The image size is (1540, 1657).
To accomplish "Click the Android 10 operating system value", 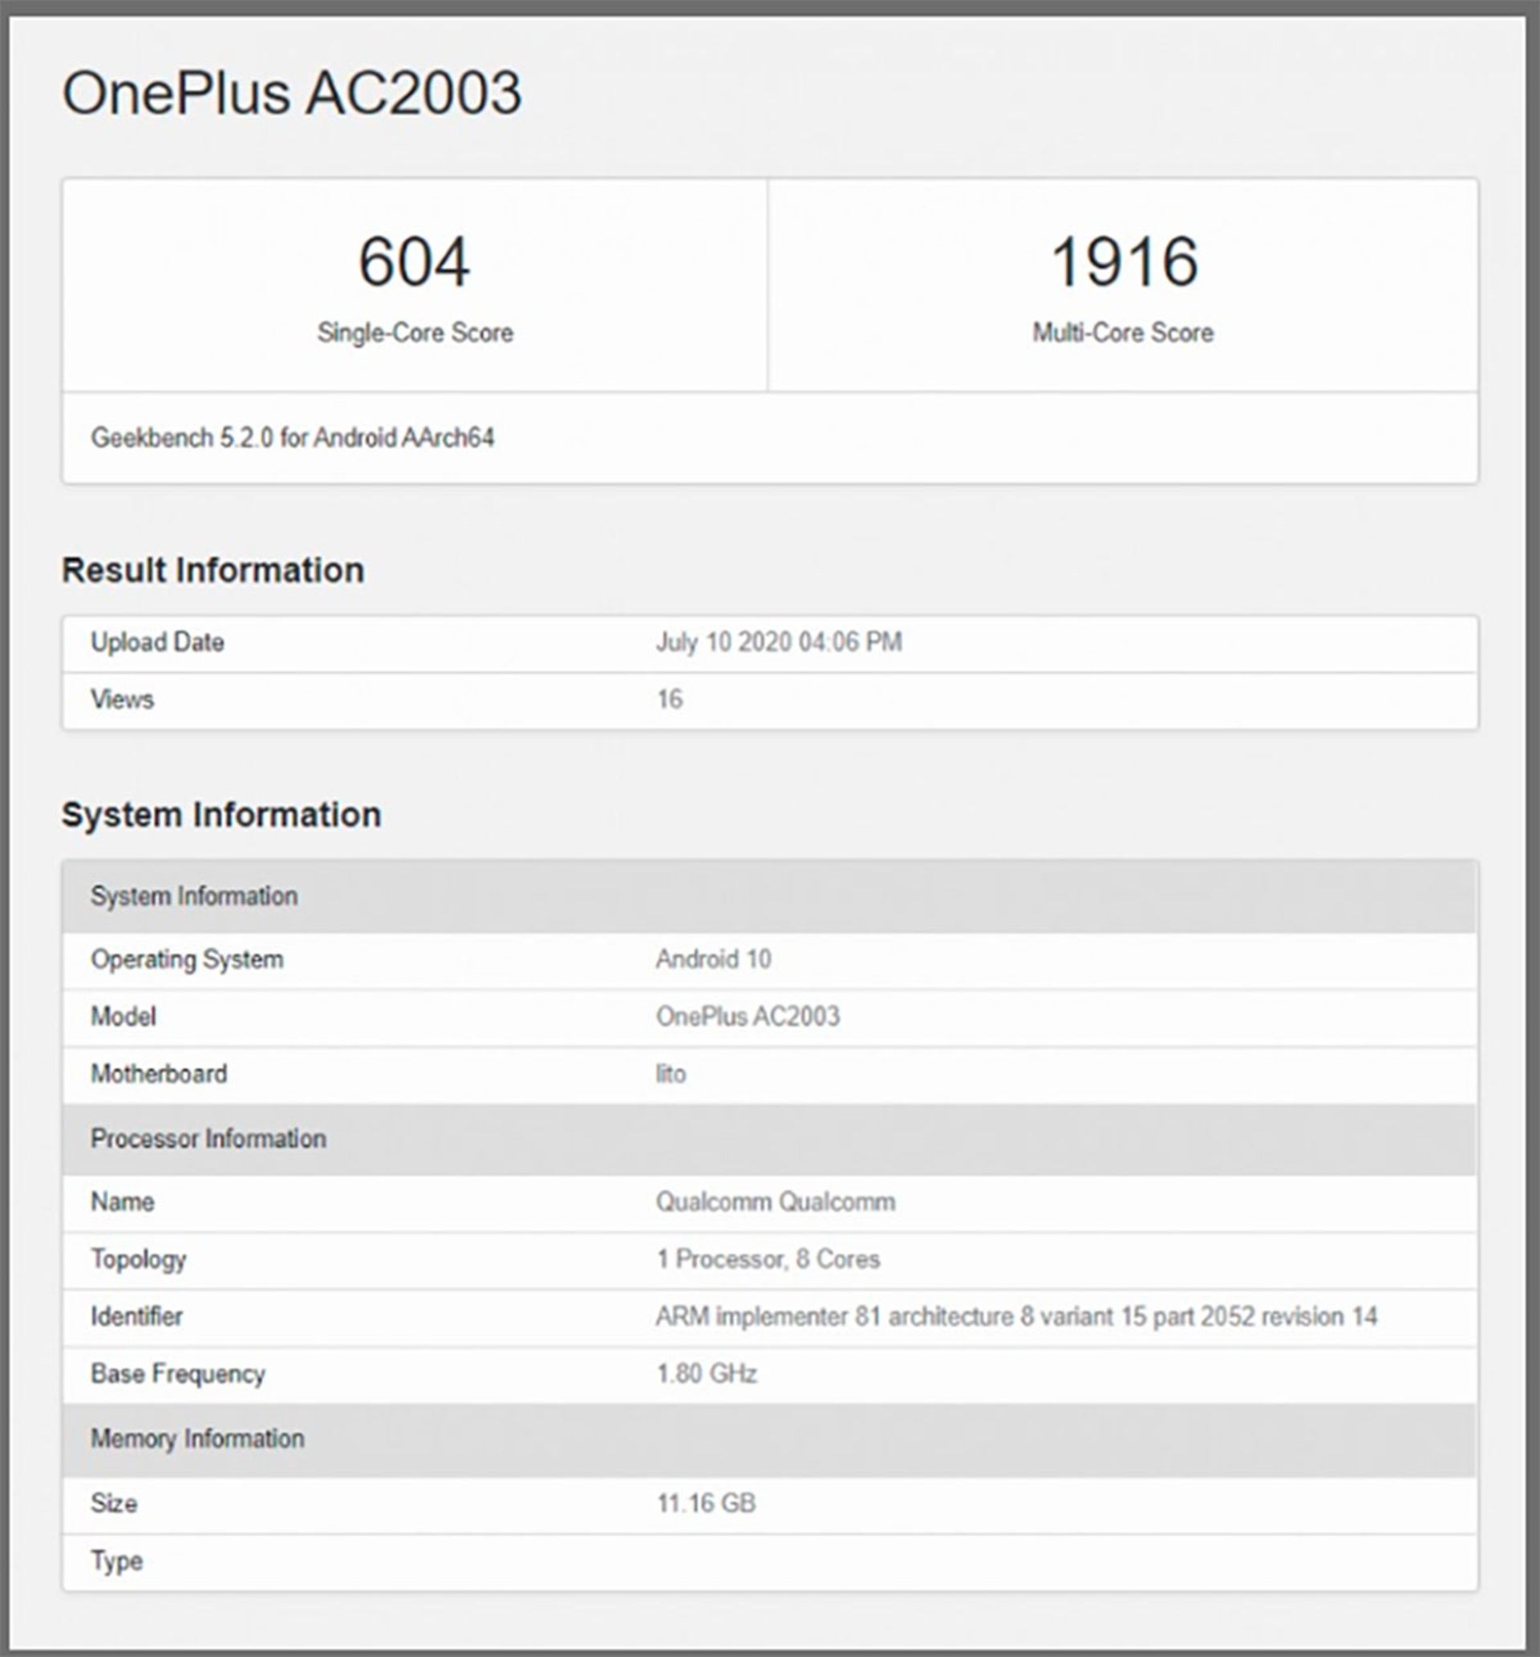I will [x=713, y=960].
